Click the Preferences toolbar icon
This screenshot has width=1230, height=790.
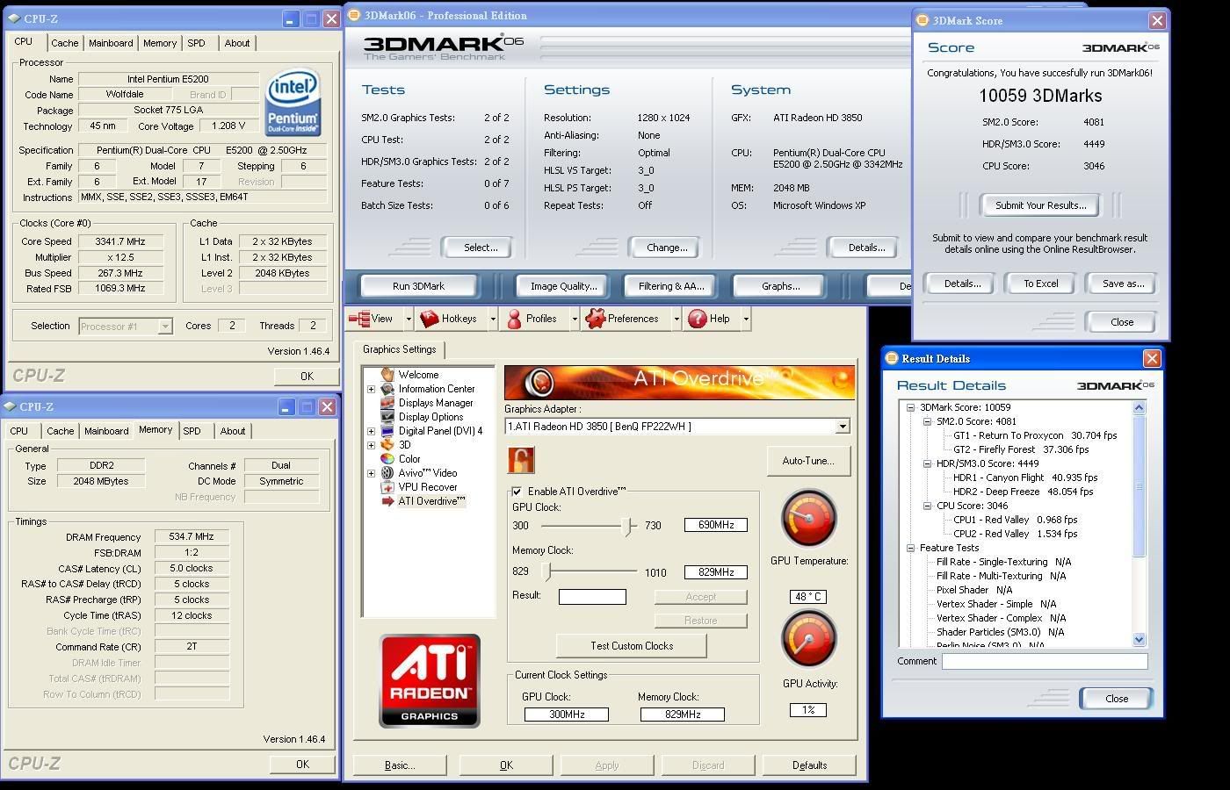(x=595, y=319)
